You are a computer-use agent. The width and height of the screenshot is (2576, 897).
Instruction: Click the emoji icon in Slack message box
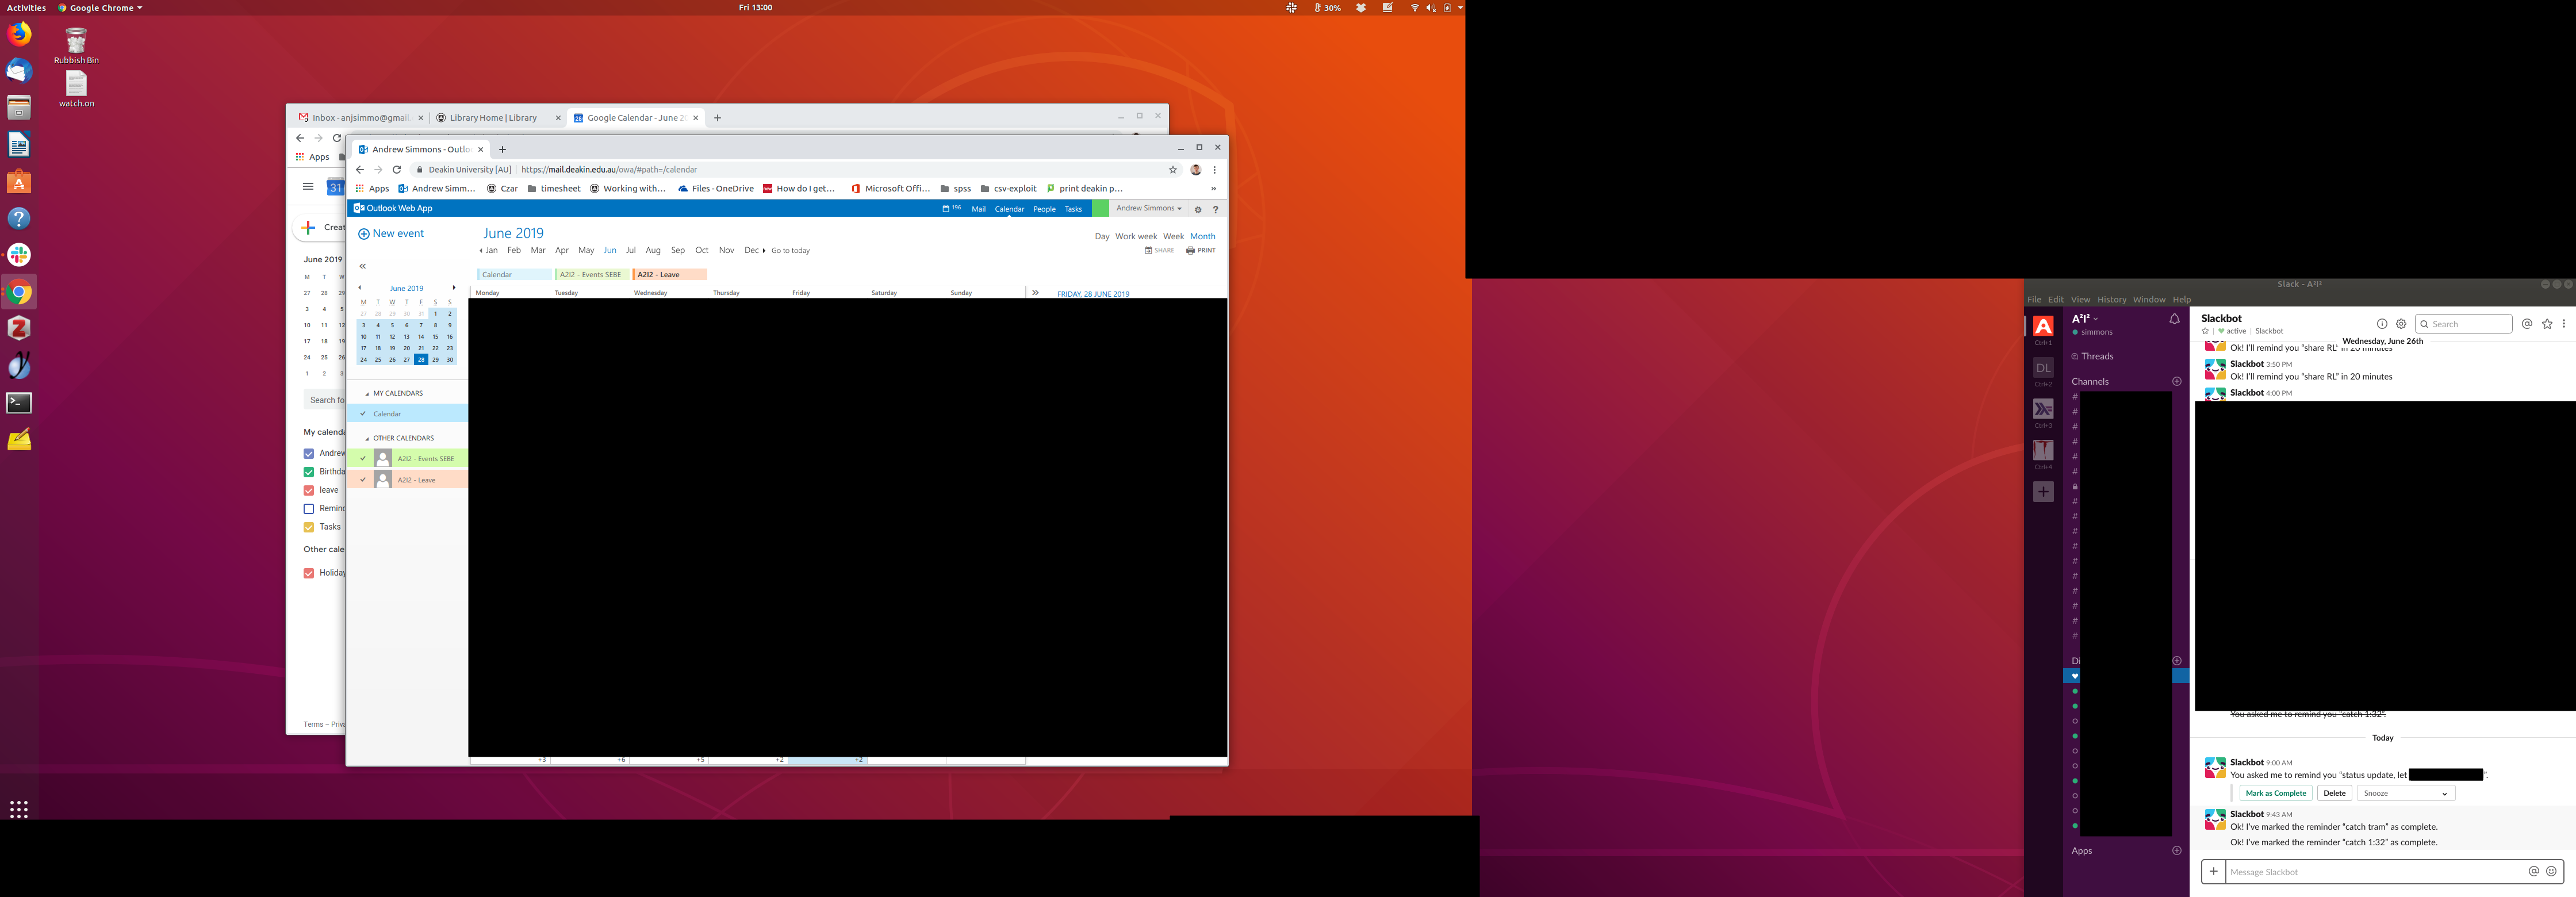[2551, 872]
